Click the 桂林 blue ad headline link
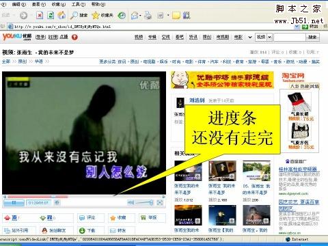The height and width of the screenshot is (246, 328). (x=299, y=169)
